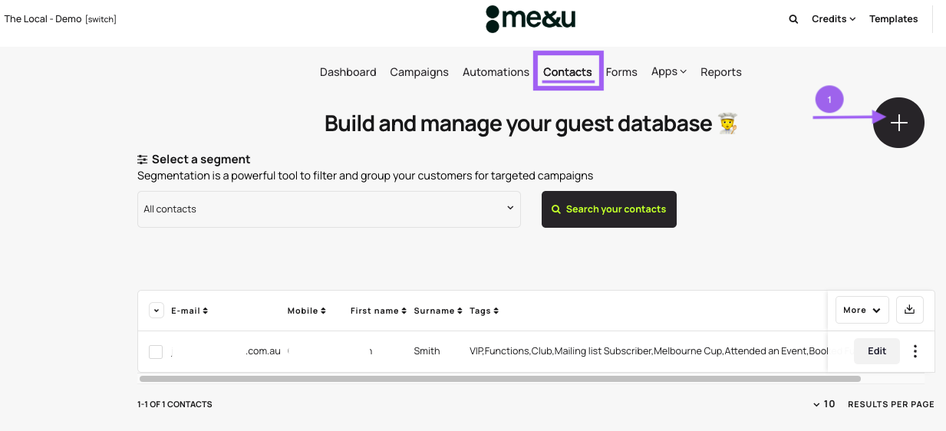The image size is (946, 431).
Task: Download contacts using the export icon
Action: click(909, 310)
